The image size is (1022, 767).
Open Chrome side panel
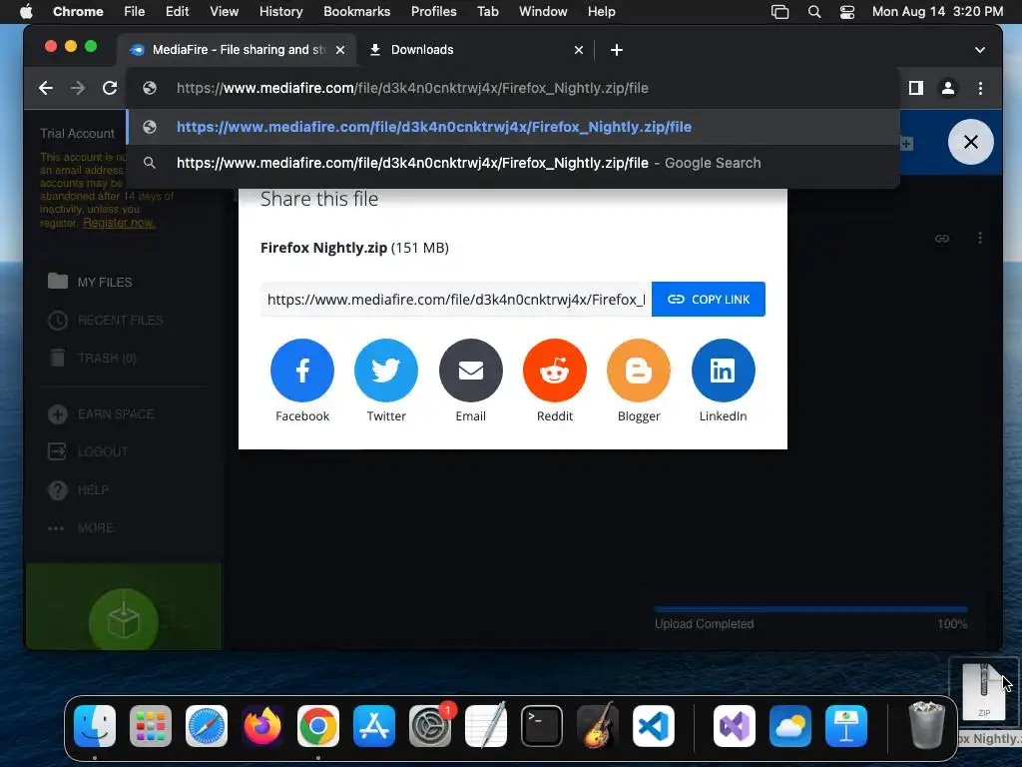click(916, 88)
